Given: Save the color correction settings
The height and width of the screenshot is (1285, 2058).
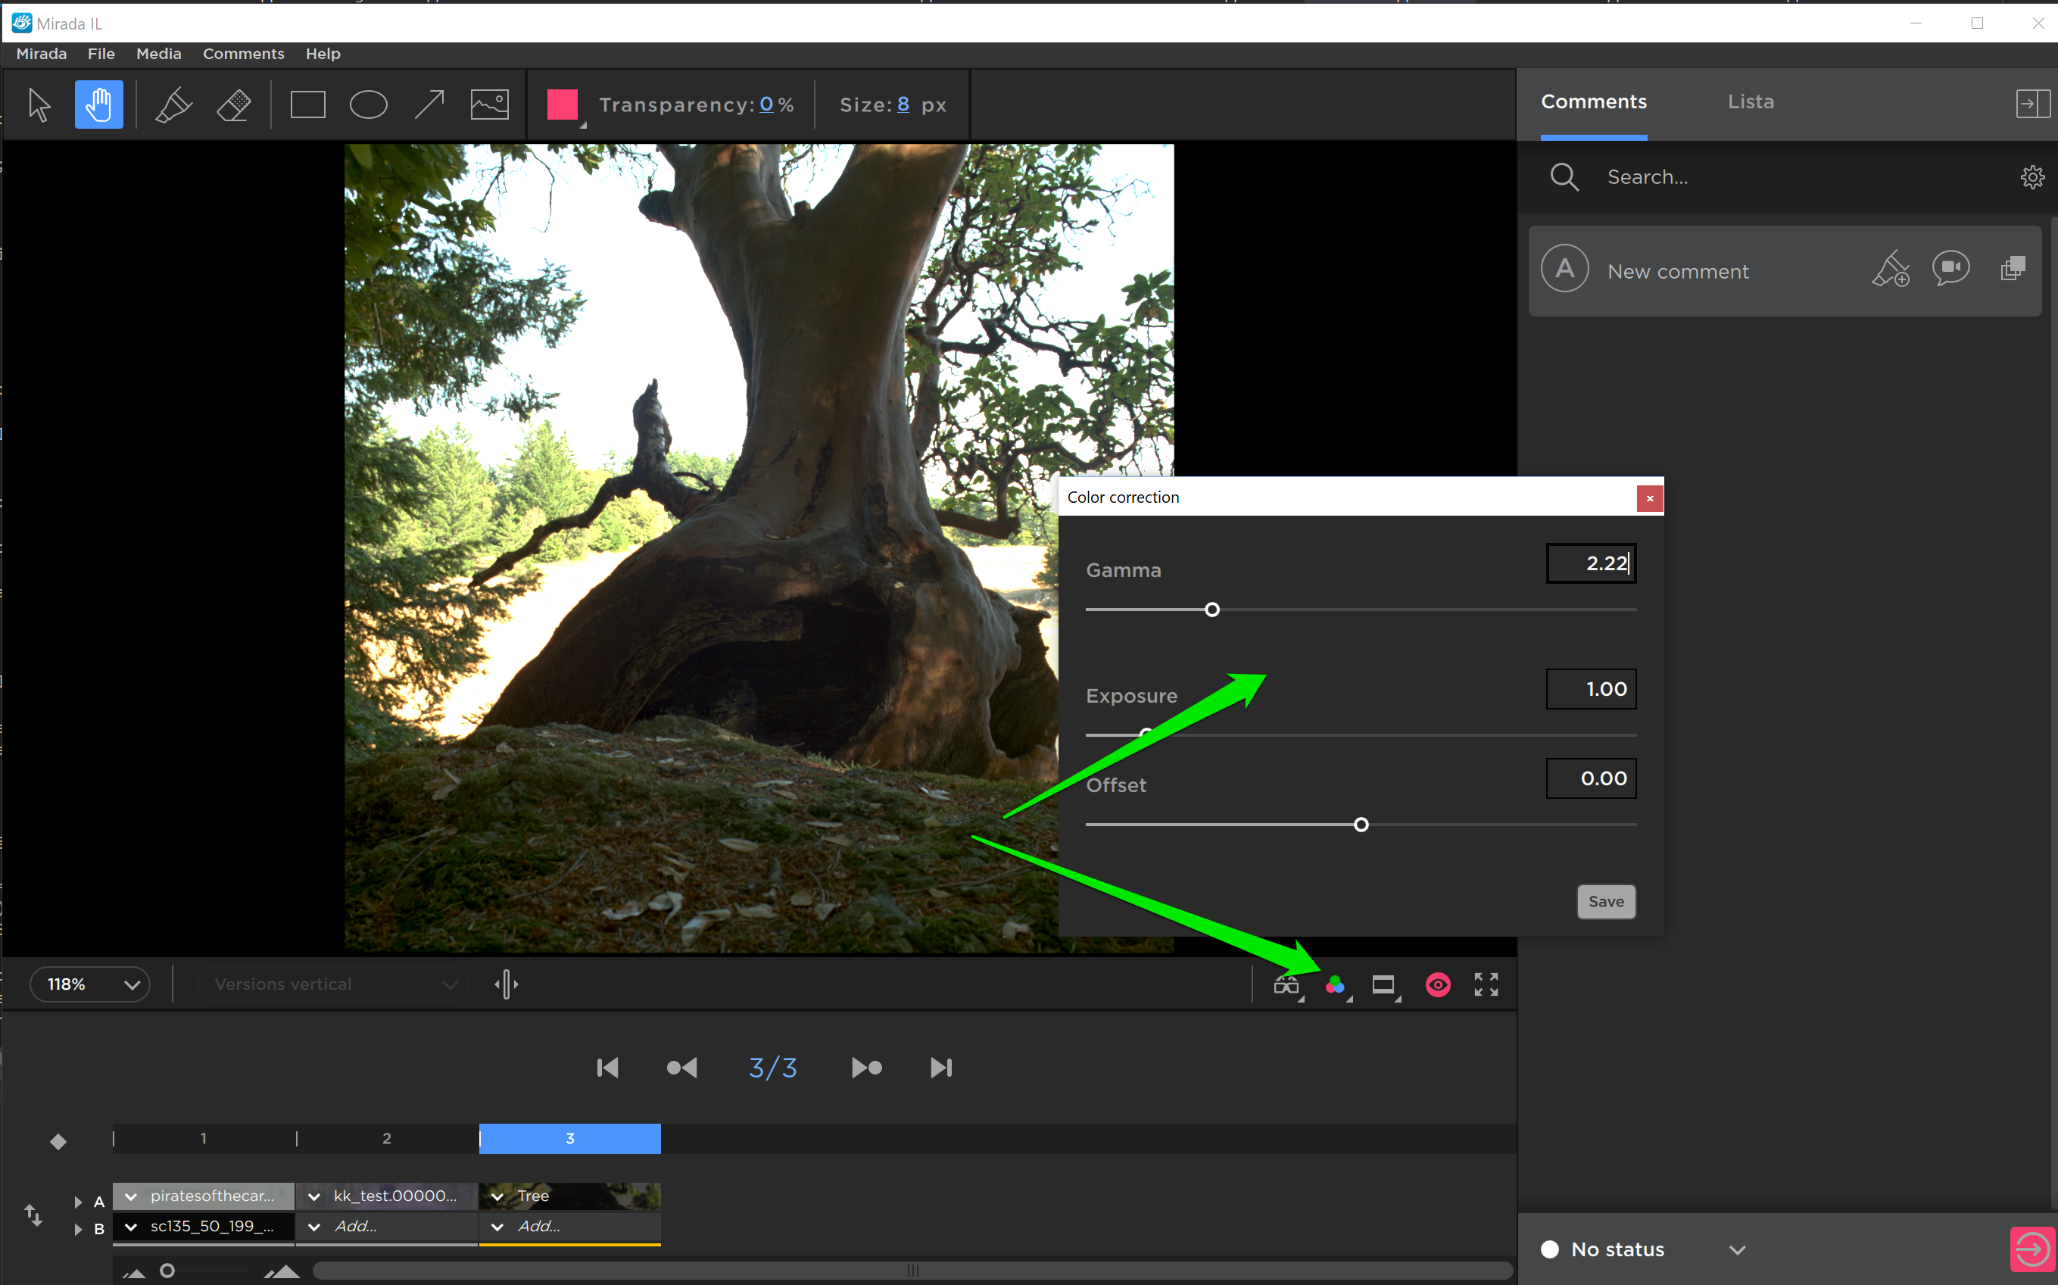Looking at the screenshot, I should pyautogui.click(x=1606, y=901).
